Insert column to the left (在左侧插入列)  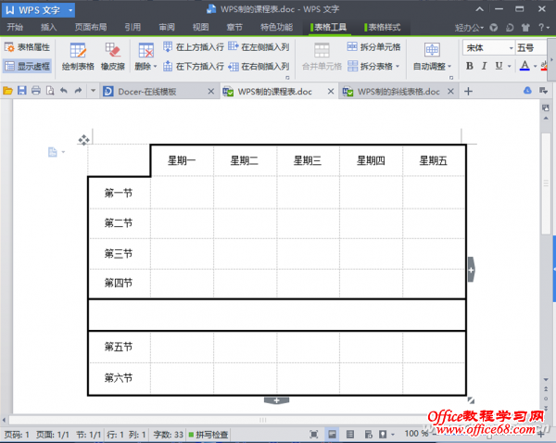(x=259, y=47)
